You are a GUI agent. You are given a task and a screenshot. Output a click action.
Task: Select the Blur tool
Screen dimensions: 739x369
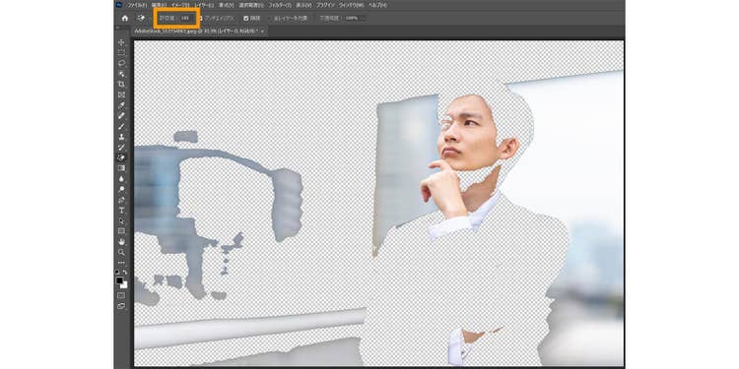(121, 178)
